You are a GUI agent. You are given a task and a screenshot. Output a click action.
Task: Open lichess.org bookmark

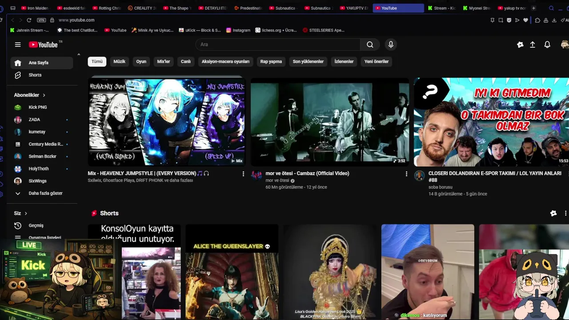(276, 30)
